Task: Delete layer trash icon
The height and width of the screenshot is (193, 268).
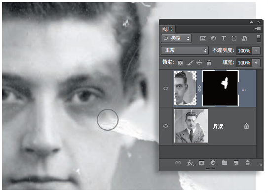Action: pos(247,163)
